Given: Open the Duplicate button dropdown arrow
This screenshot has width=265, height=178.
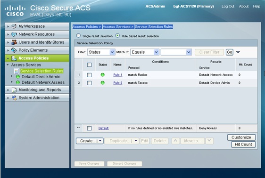Looking at the screenshot, I should click(x=136, y=141).
